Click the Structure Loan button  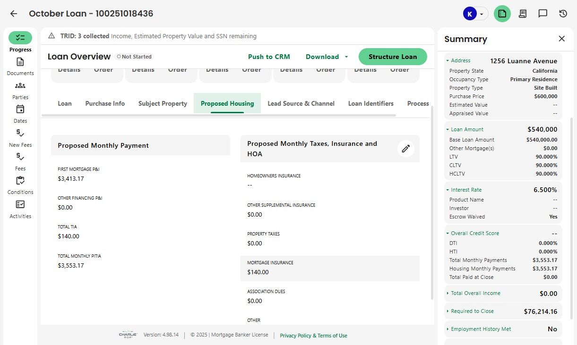pyautogui.click(x=393, y=57)
